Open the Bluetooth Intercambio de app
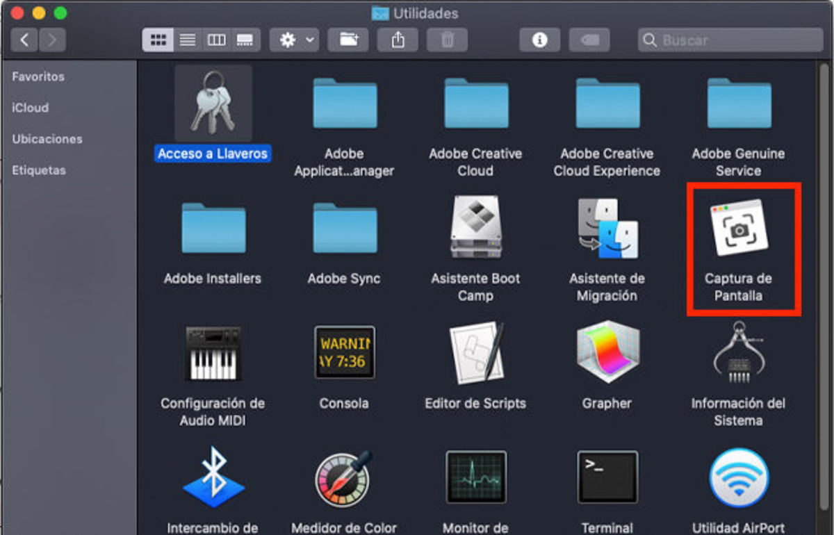 [214, 478]
